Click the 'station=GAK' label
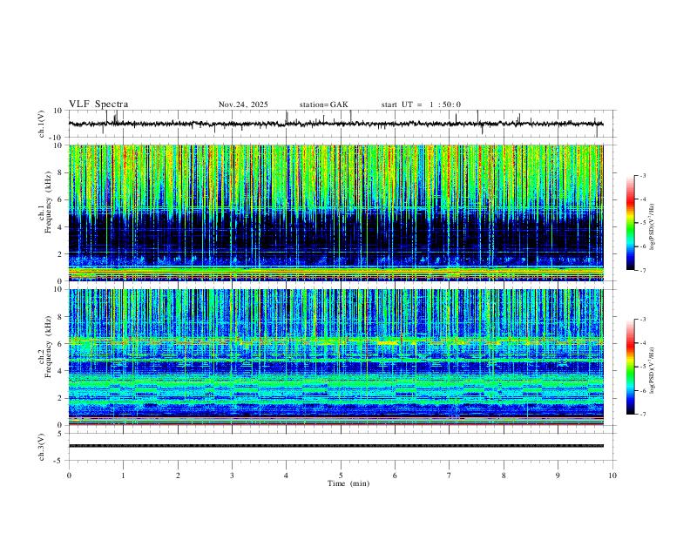The height and width of the screenshot is (533, 690). [x=323, y=105]
